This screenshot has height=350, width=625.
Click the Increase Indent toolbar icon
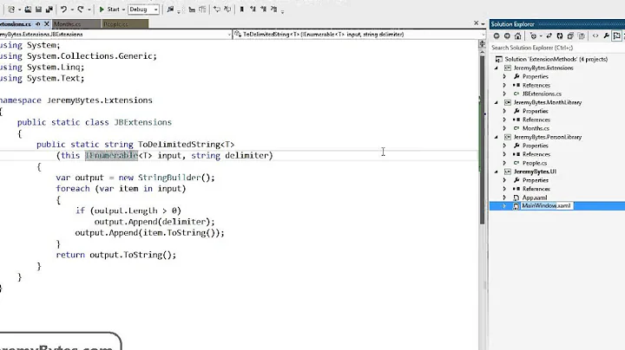click(202, 10)
